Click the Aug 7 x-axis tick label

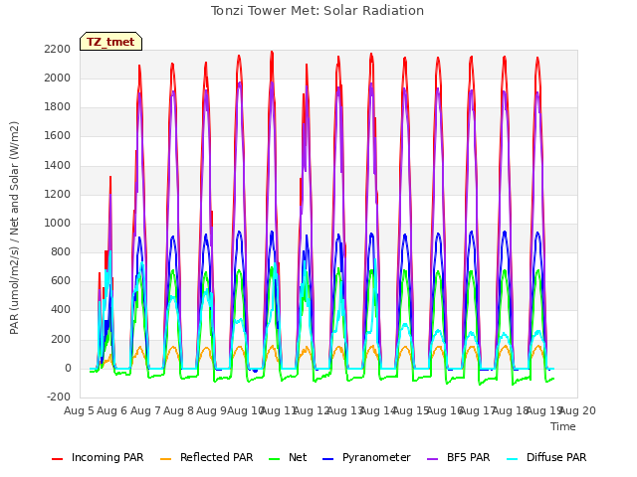click(x=145, y=410)
